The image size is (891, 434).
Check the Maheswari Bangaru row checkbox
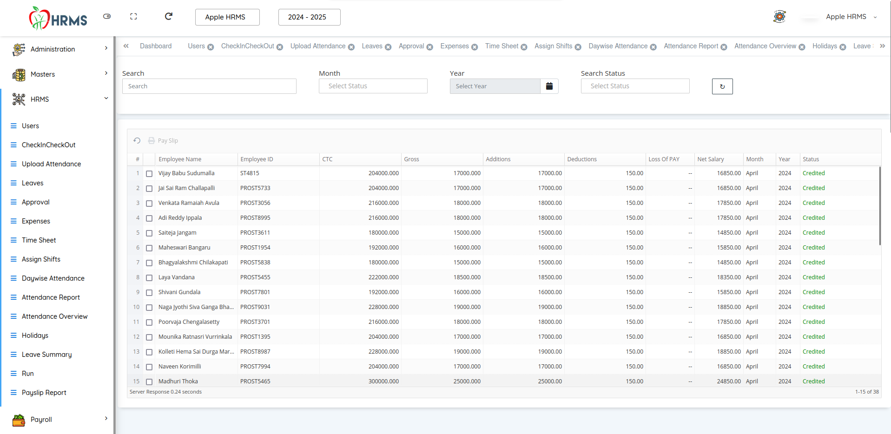coord(149,248)
